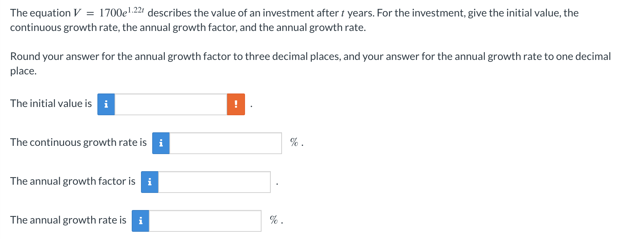
Task: Show info for the annual growth rate
Action: coord(140,221)
